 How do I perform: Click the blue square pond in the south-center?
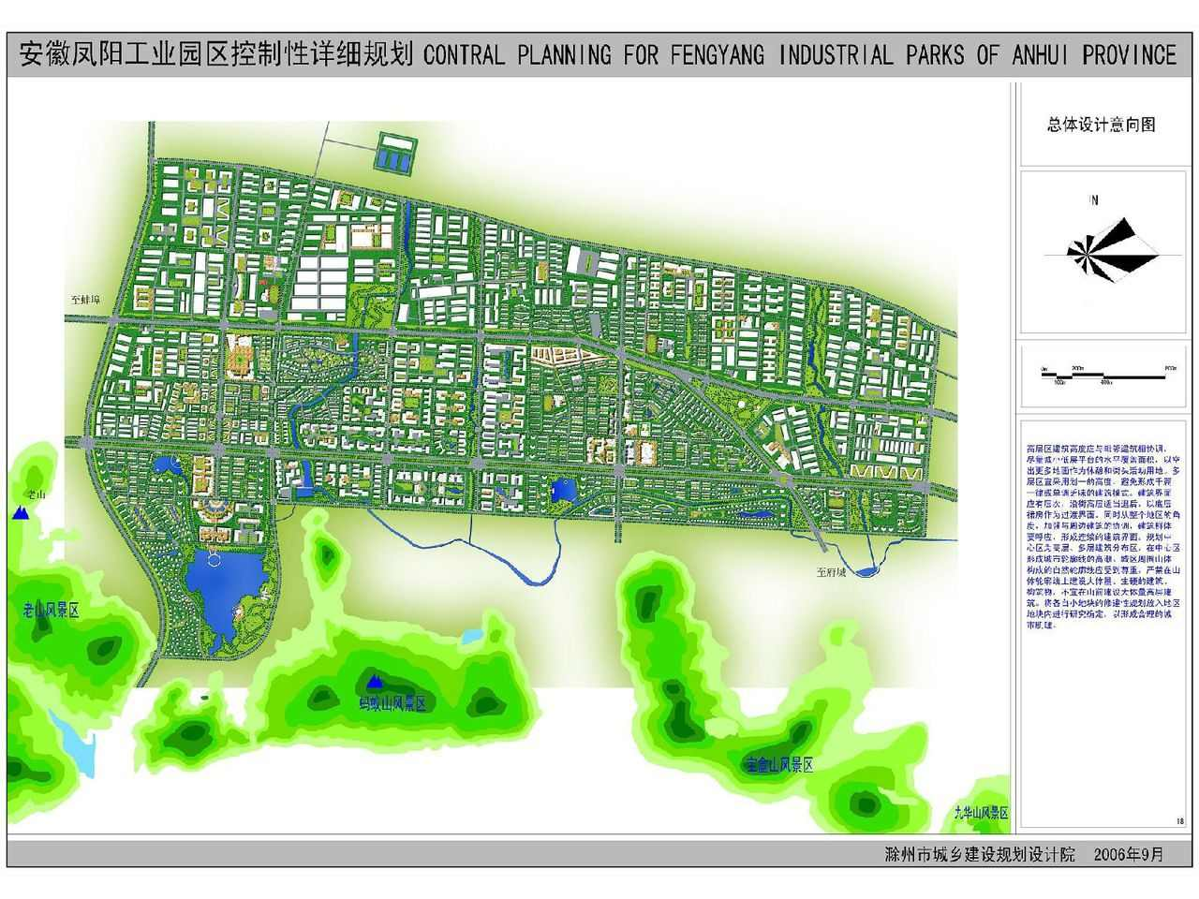pos(565,490)
